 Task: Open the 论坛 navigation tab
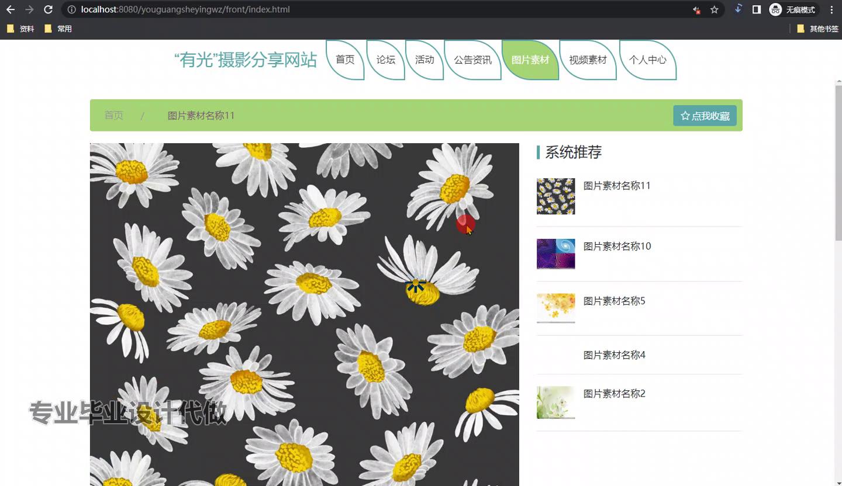(386, 60)
